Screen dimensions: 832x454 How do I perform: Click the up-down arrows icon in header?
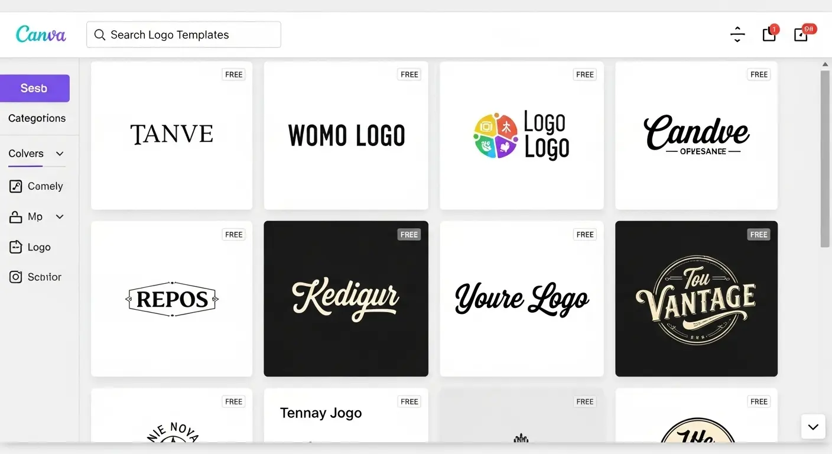737,34
